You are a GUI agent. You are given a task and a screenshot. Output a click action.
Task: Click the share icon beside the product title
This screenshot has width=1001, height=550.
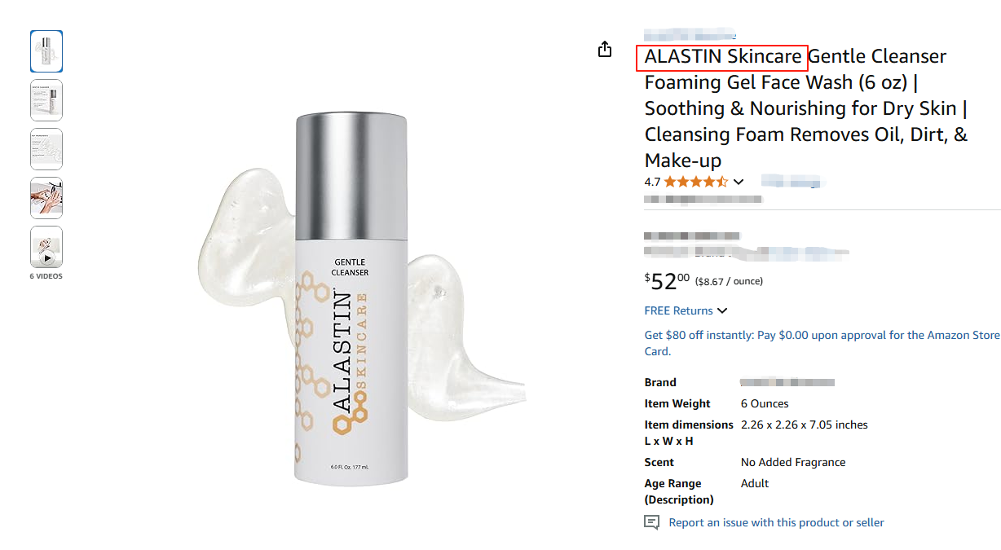(x=604, y=50)
